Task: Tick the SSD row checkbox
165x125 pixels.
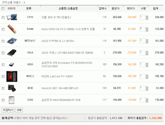Action: (3, 100)
